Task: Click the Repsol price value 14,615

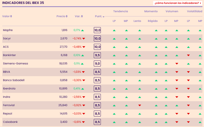Action: (x=64, y=114)
